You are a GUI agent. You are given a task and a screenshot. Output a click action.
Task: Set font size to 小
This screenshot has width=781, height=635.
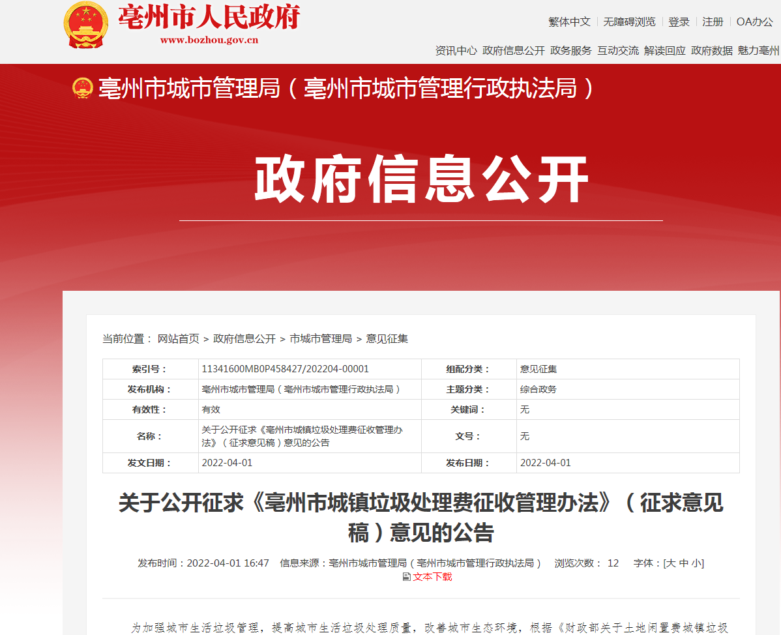(x=697, y=563)
